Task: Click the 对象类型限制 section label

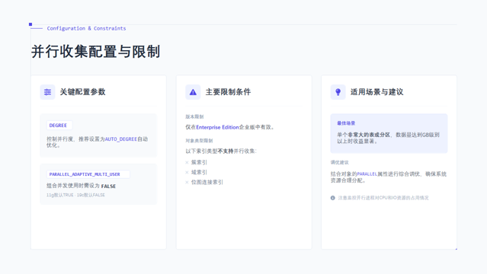Action: pos(199,141)
